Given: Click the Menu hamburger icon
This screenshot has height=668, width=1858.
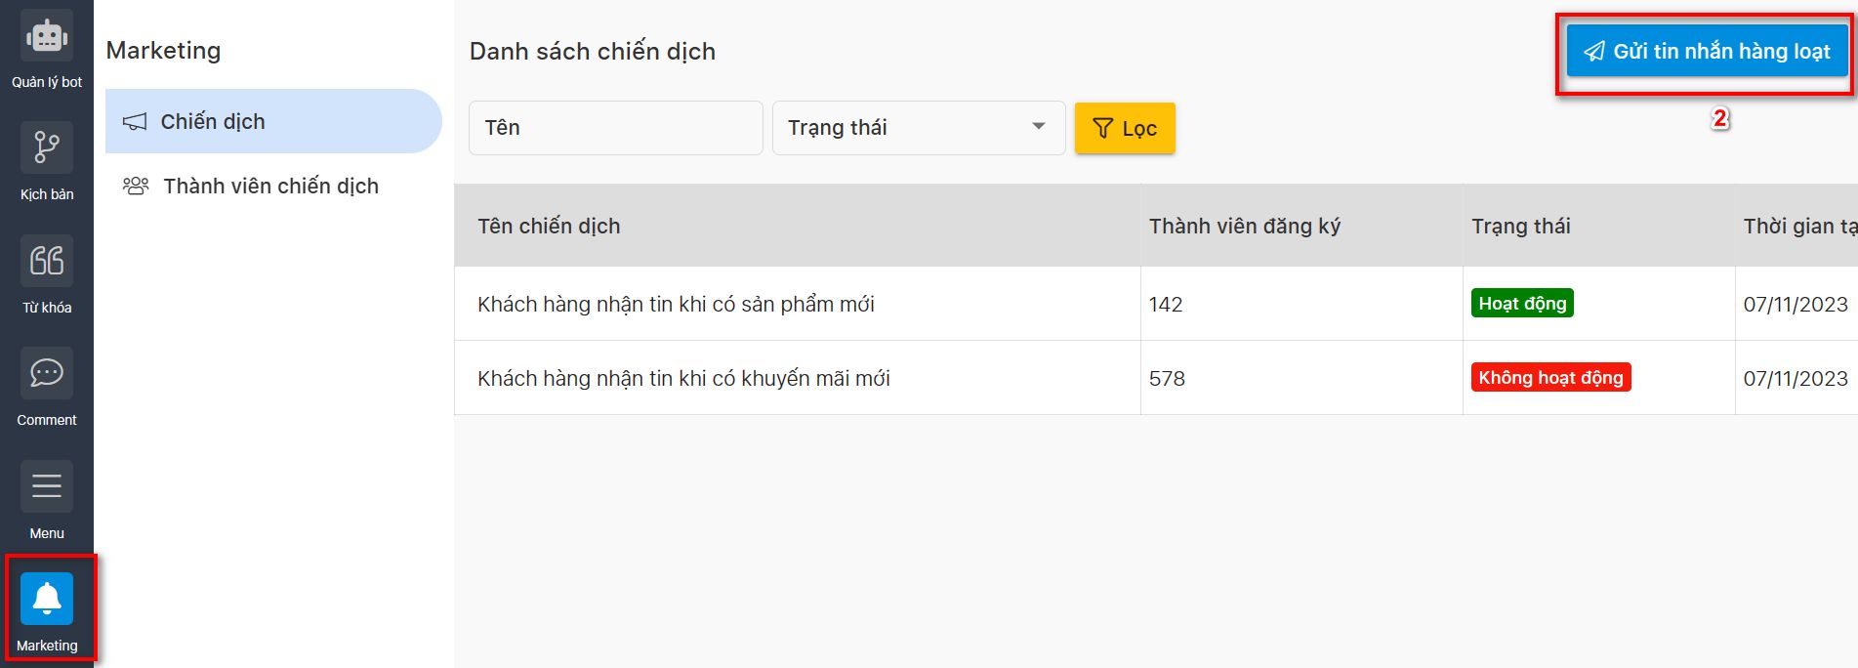Looking at the screenshot, I should click(x=47, y=486).
